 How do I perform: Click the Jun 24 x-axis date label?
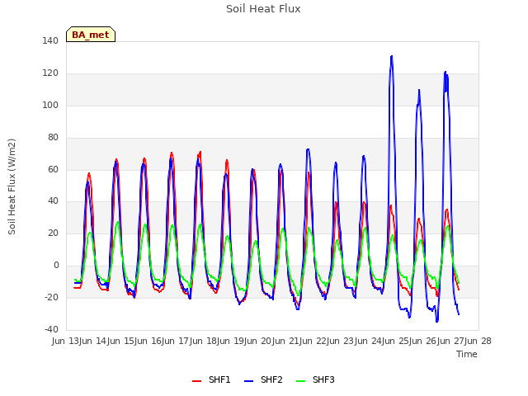tap(369, 341)
